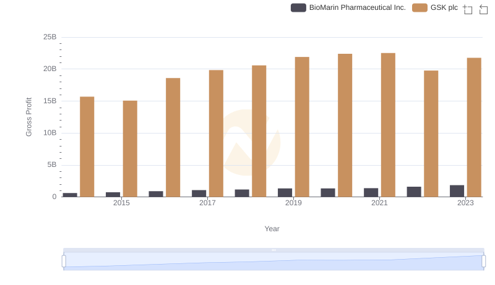Select the tallest GSK bar for 2021
The height and width of the screenshot is (285, 495).
pyautogui.click(x=388, y=125)
